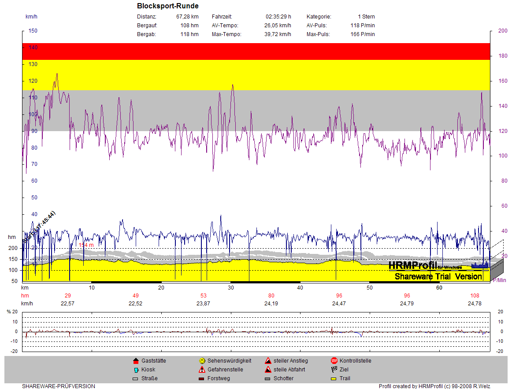Click the yellow Trail swatch in legend
The image size is (512, 389).
pos(334,378)
